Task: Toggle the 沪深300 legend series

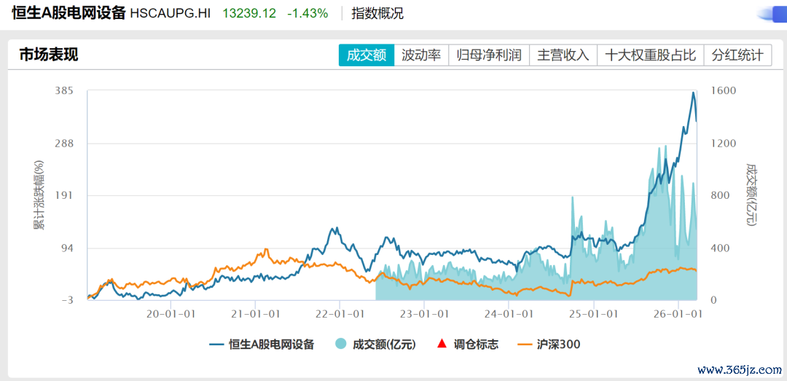Action: point(549,345)
